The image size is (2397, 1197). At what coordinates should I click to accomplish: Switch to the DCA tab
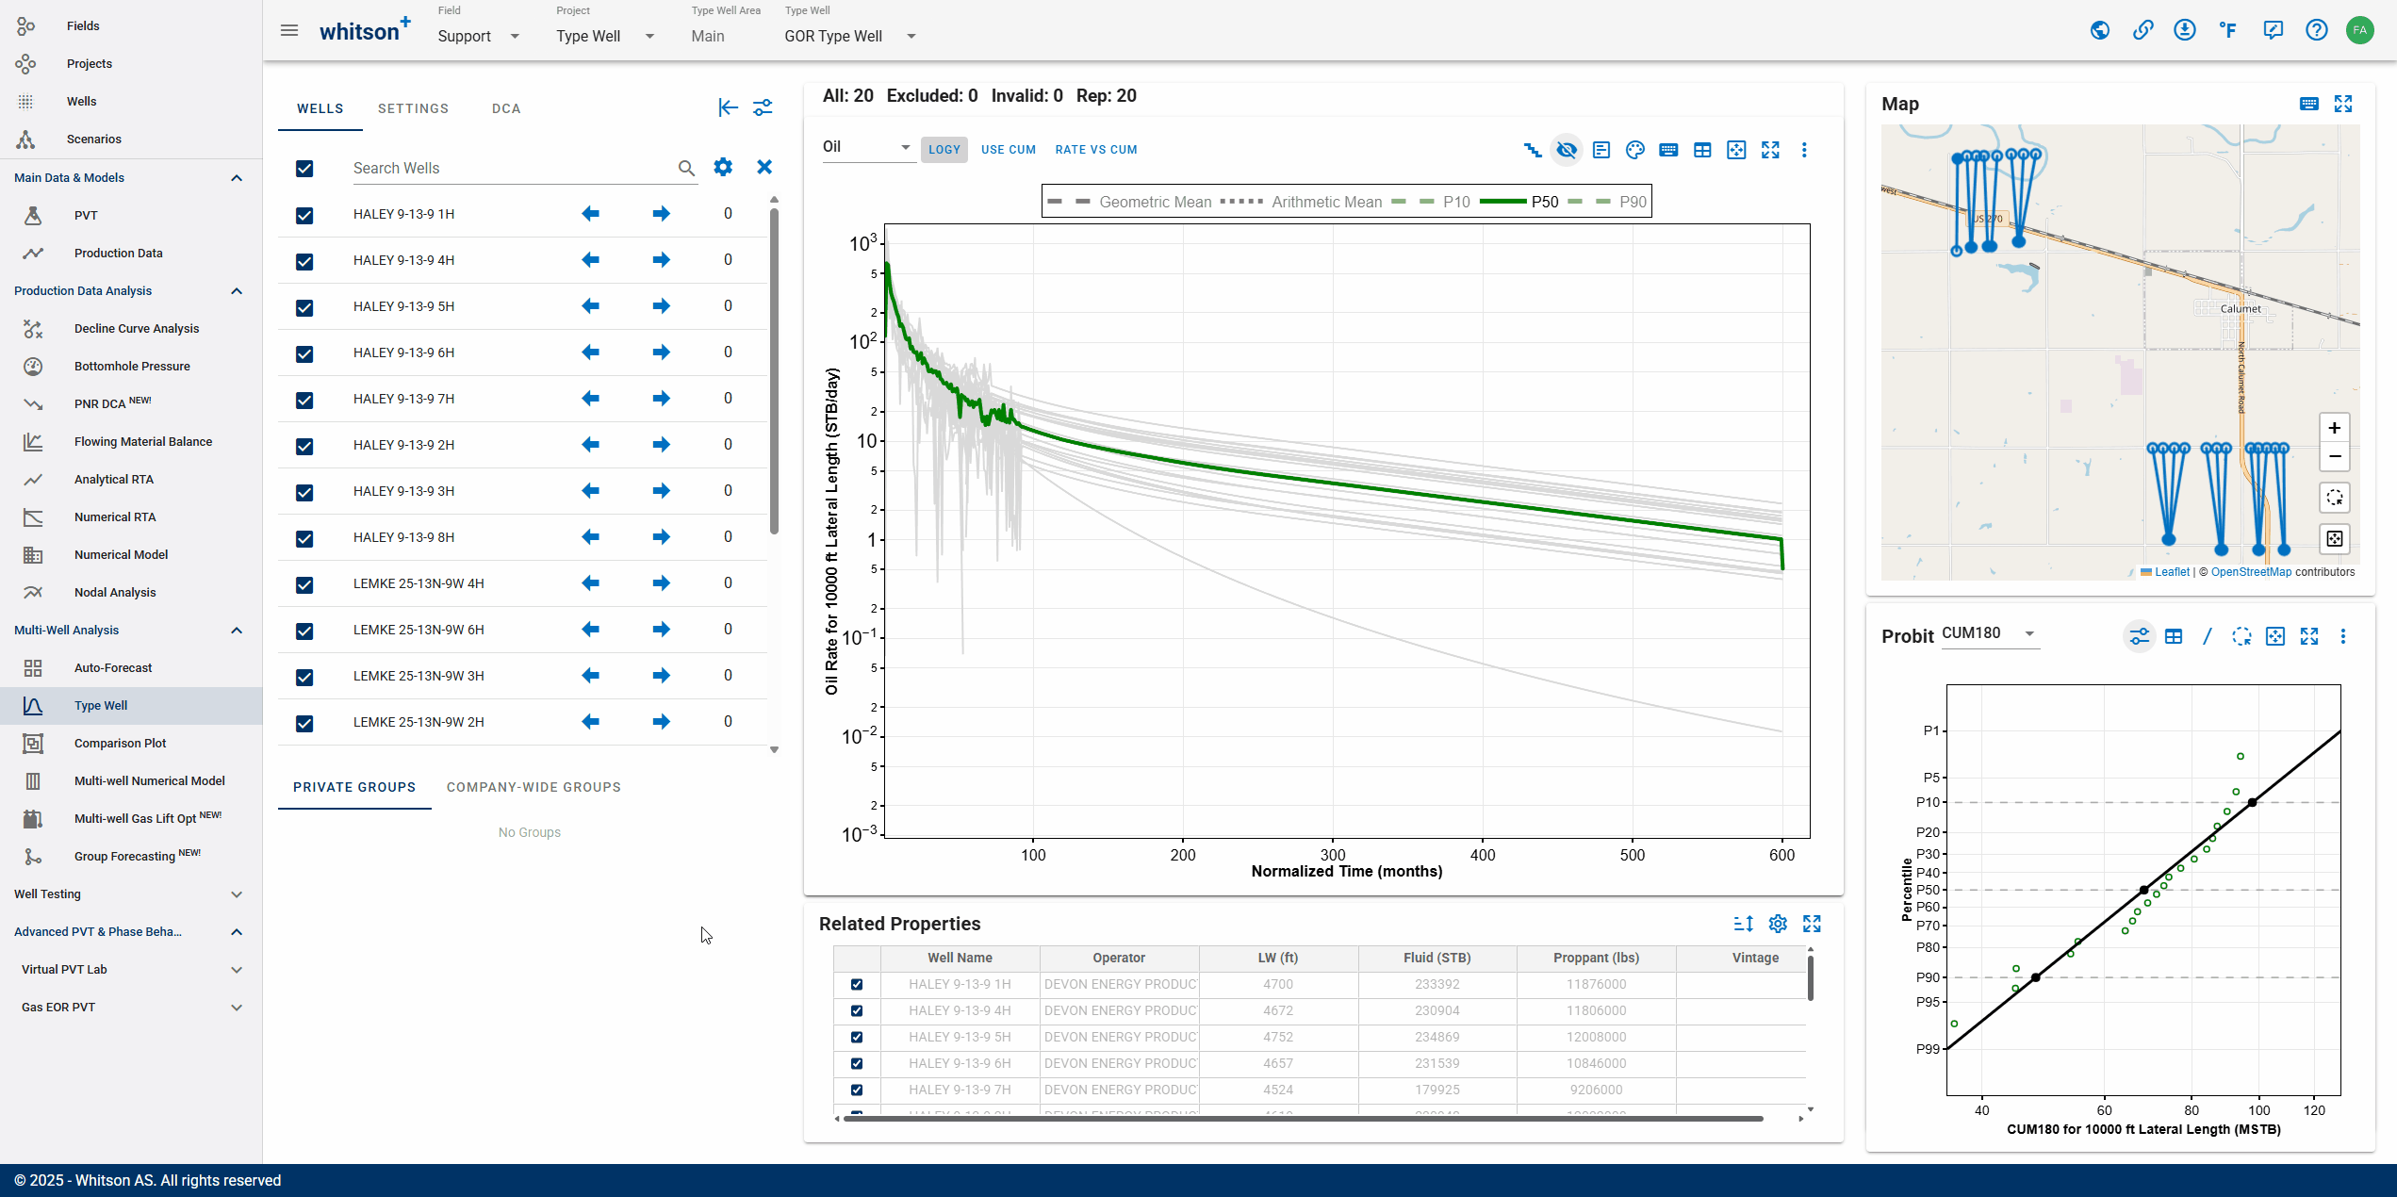click(506, 108)
